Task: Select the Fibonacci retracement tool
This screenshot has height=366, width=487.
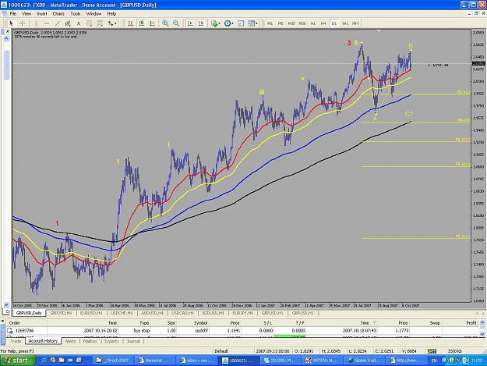Action: point(89,23)
